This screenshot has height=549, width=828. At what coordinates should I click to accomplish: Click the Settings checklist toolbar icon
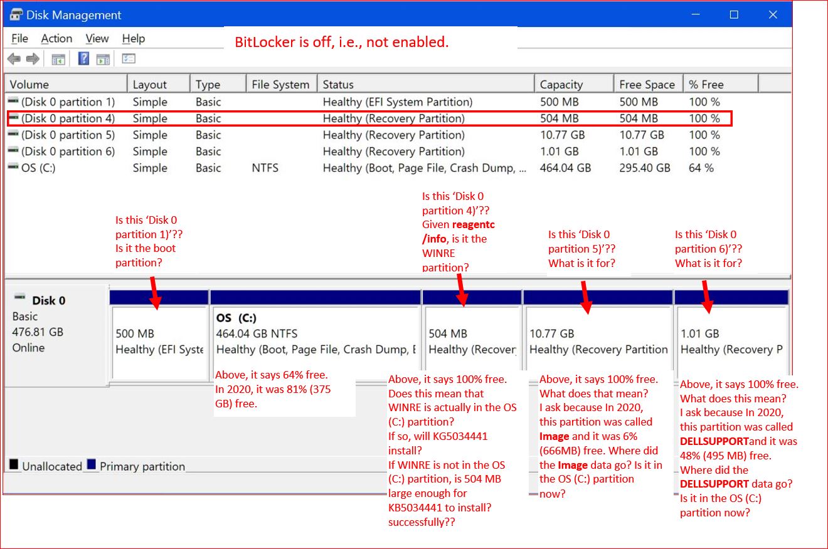click(129, 59)
